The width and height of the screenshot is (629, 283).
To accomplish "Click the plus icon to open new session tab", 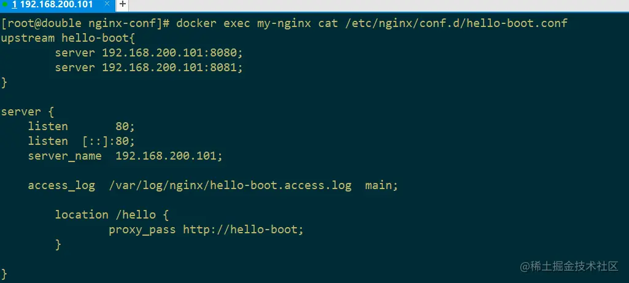I will (x=123, y=4).
